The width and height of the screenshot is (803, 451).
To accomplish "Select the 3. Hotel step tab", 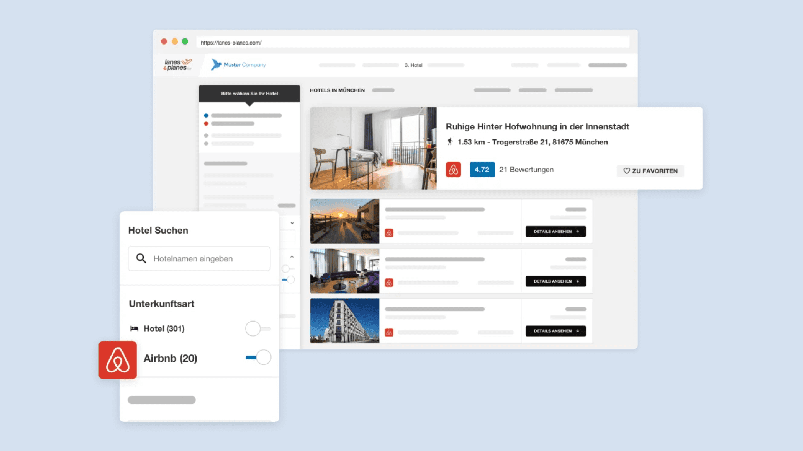I will (413, 65).
